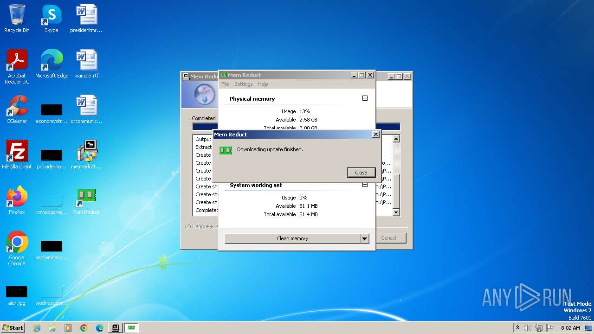The height and width of the screenshot is (334, 594).
Task: Open the Mem Reduct desktop shortcut
Action: pos(86,200)
